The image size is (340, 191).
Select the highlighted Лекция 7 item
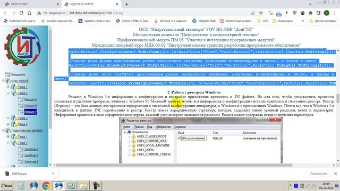pyautogui.click(x=30, y=112)
